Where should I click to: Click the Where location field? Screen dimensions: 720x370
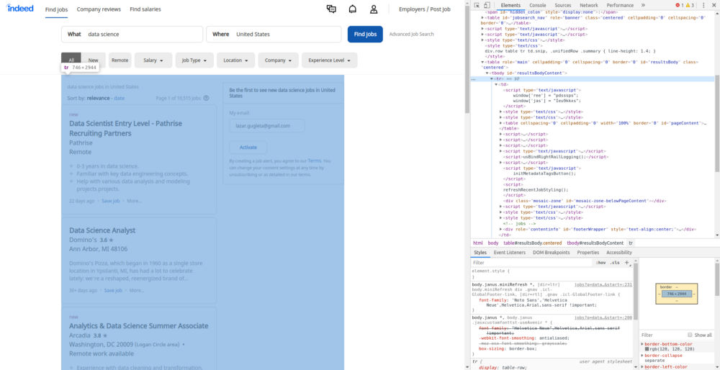click(x=274, y=34)
